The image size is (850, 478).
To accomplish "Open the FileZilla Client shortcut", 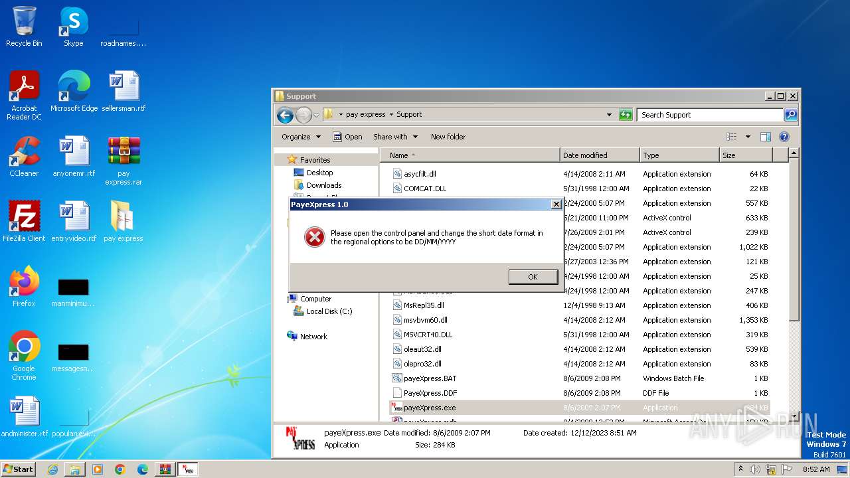I will [24, 221].
